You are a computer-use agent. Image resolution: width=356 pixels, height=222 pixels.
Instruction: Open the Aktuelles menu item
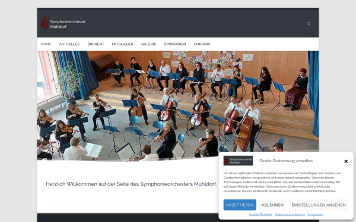(69, 44)
